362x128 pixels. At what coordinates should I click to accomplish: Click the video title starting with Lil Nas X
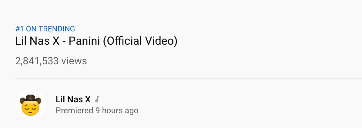96,41
